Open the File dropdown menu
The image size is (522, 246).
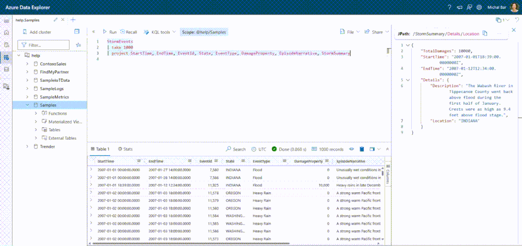pyautogui.click(x=350, y=32)
